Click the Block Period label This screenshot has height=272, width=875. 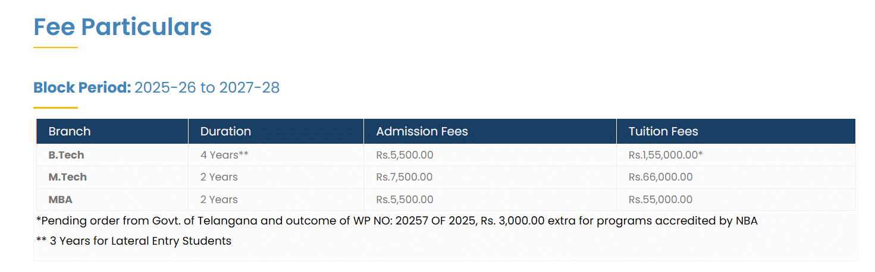pyautogui.click(x=82, y=88)
